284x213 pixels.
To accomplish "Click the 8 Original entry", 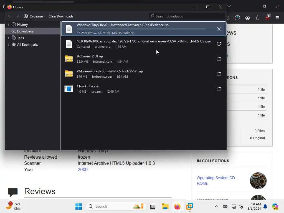I will click(x=257, y=138).
